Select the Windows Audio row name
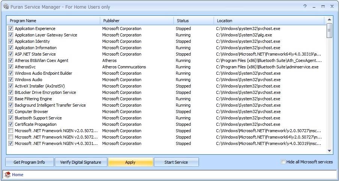 click(x=28, y=80)
